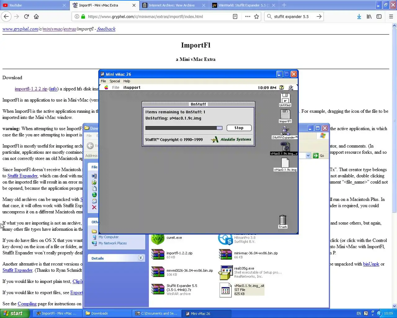Click the UnStuff progress bar
The height and width of the screenshot is (318, 397).
(x=184, y=128)
